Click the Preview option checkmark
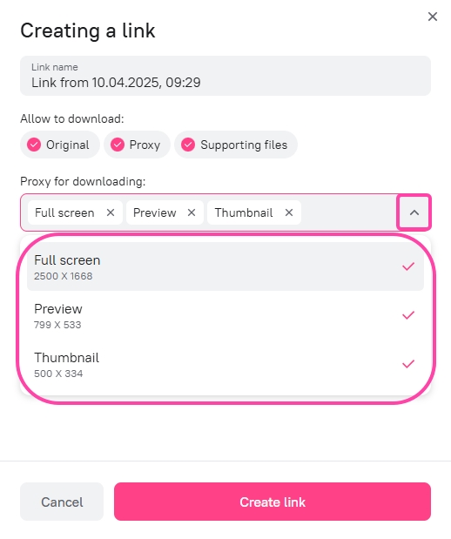 pos(408,315)
